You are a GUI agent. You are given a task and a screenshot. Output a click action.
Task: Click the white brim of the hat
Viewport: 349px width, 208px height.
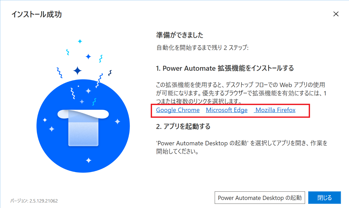coord(83,113)
